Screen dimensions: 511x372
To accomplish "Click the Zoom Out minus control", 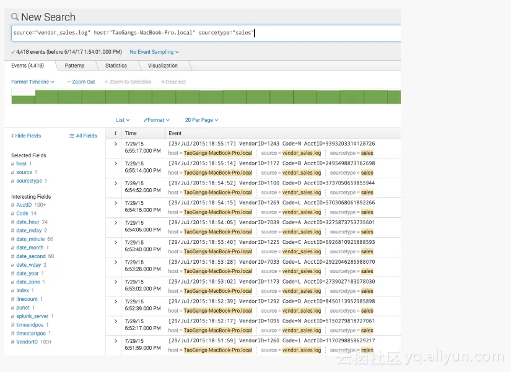I will pyautogui.click(x=81, y=82).
